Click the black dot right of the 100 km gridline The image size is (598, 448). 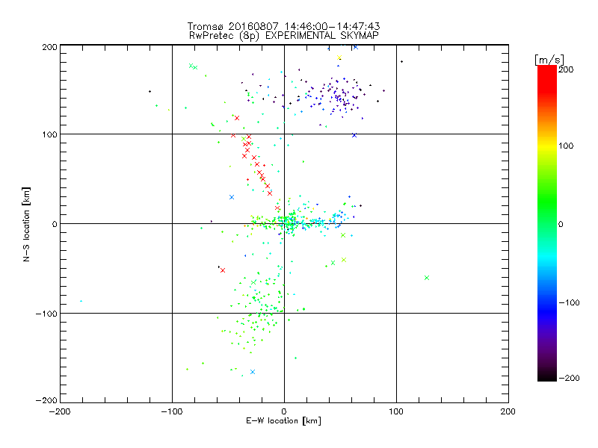(401, 61)
